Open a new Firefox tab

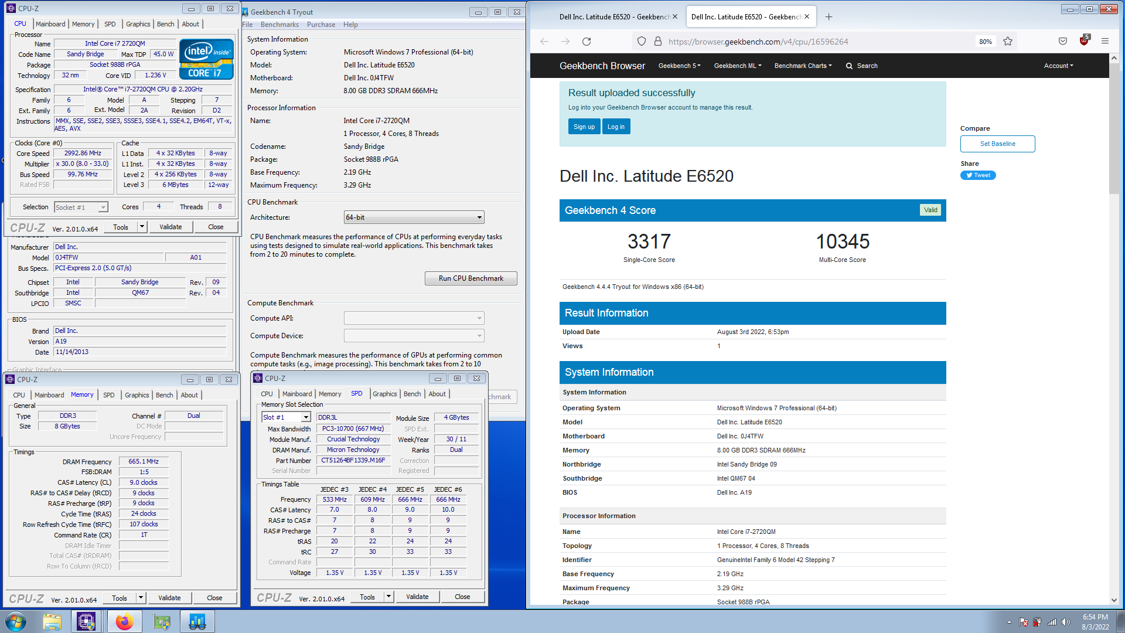click(x=829, y=17)
